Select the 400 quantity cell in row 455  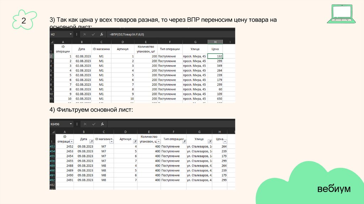coord(149,156)
